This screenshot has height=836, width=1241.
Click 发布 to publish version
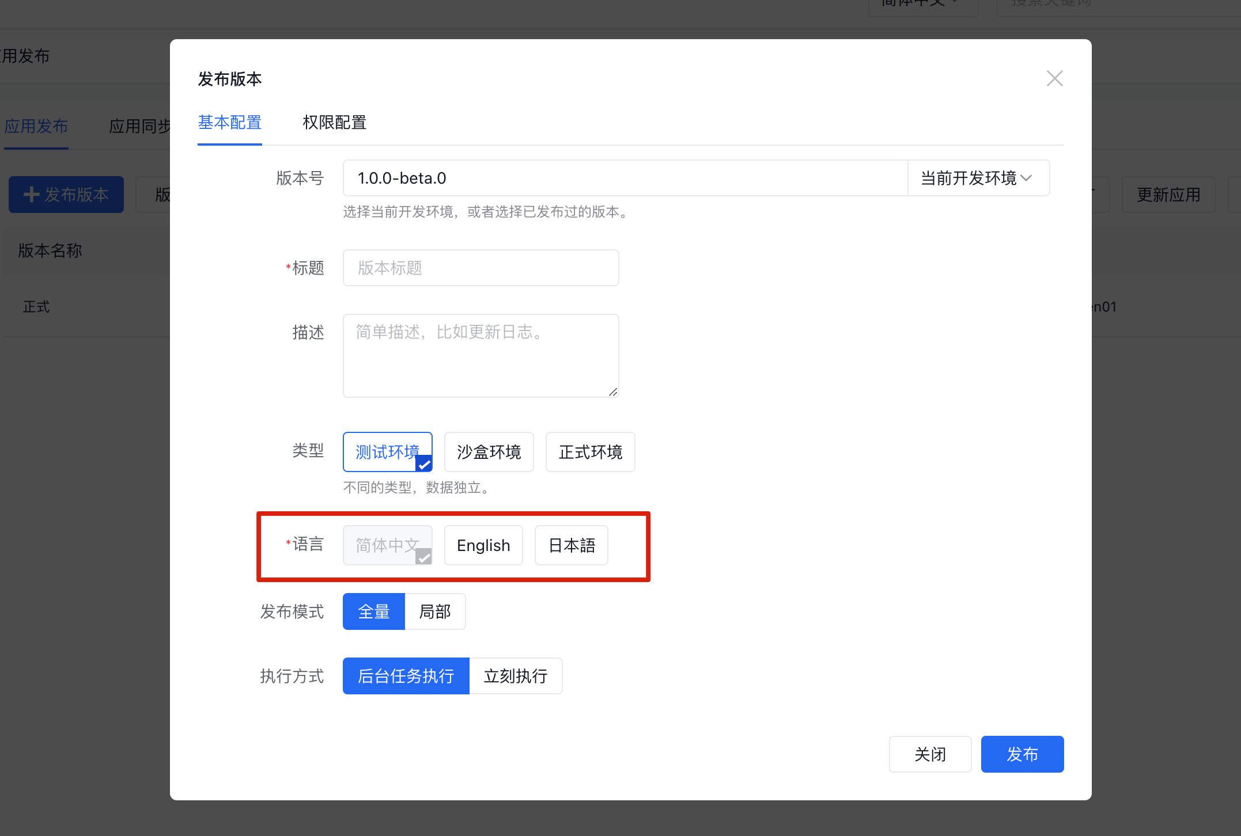click(x=1021, y=754)
